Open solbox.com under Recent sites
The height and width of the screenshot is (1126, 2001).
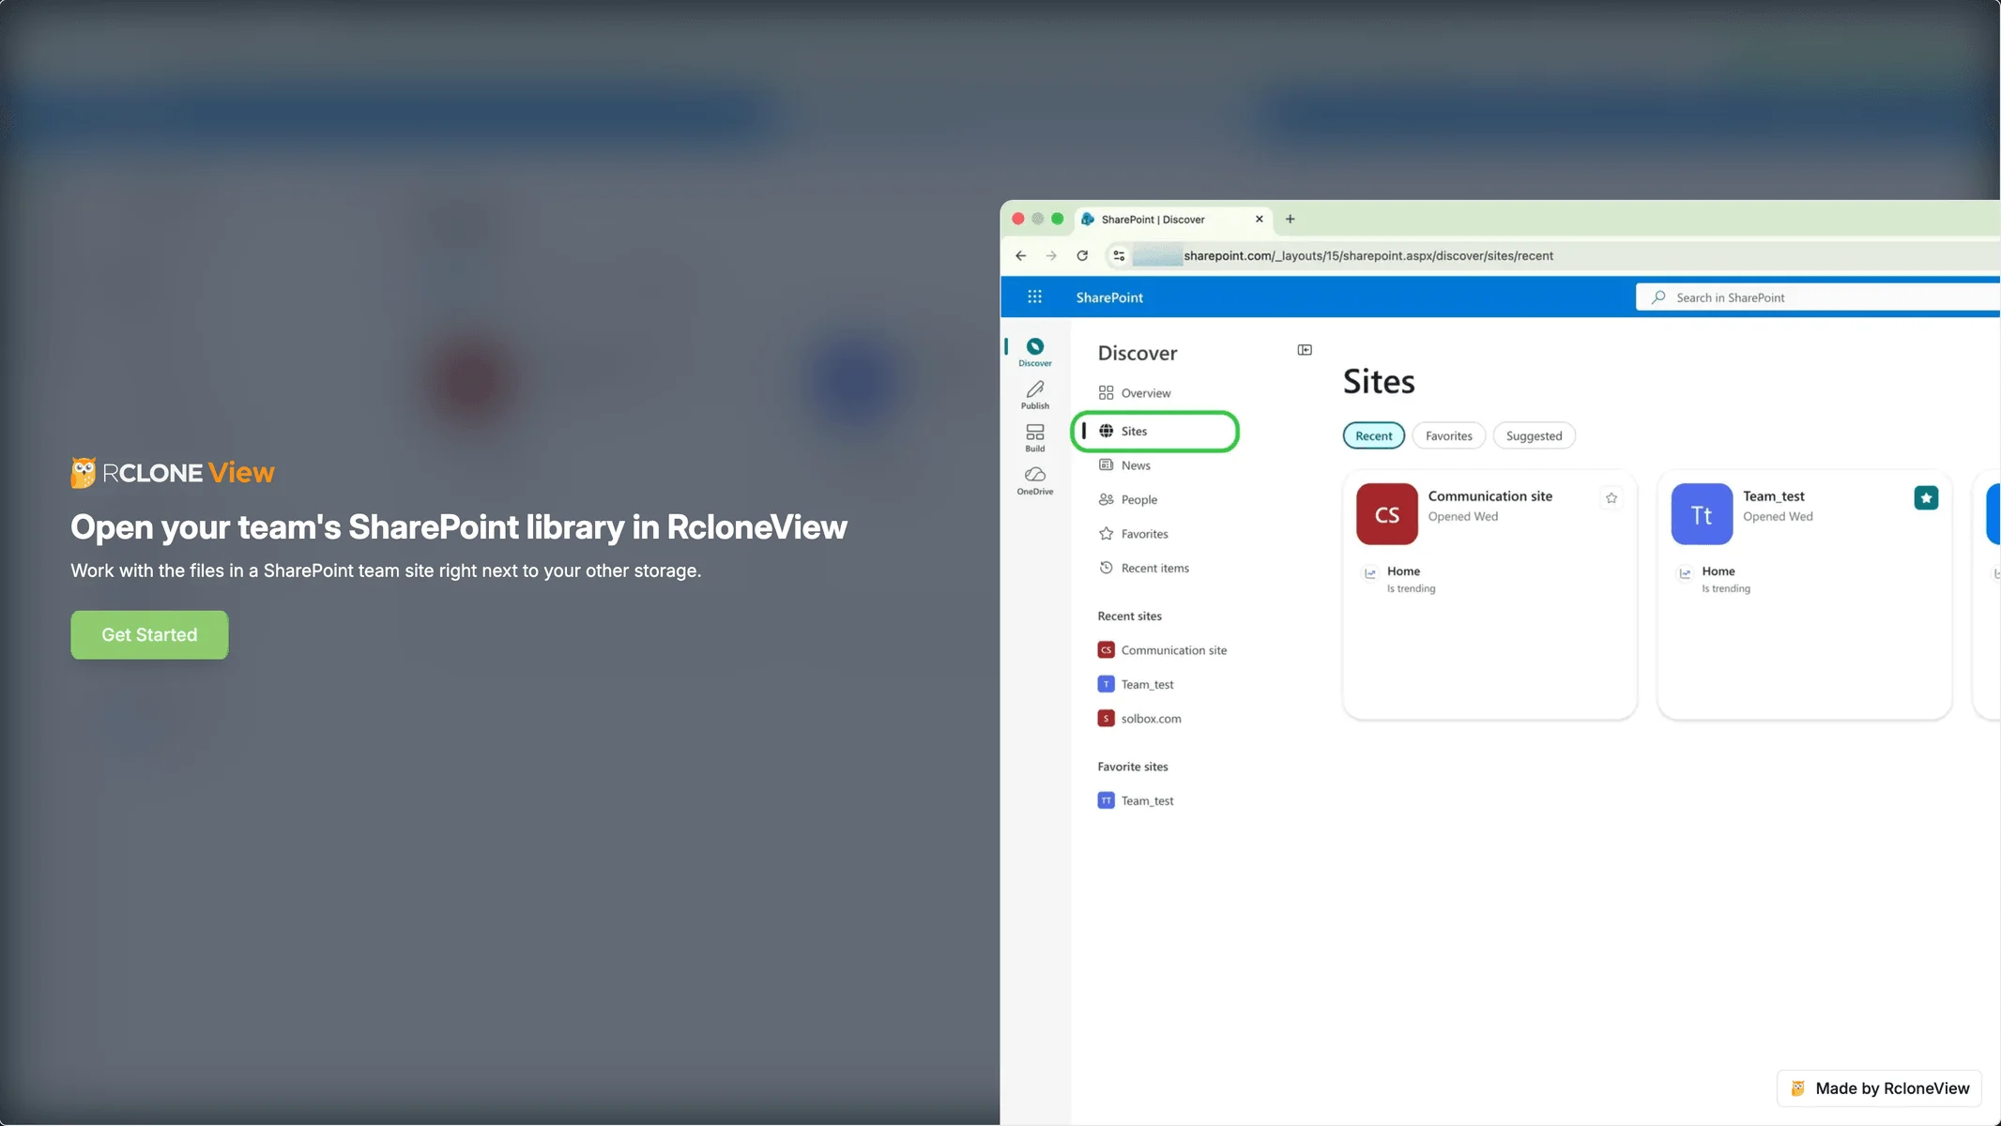(x=1139, y=719)
